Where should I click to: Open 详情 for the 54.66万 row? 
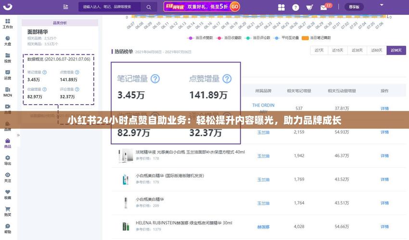(384, 227)
